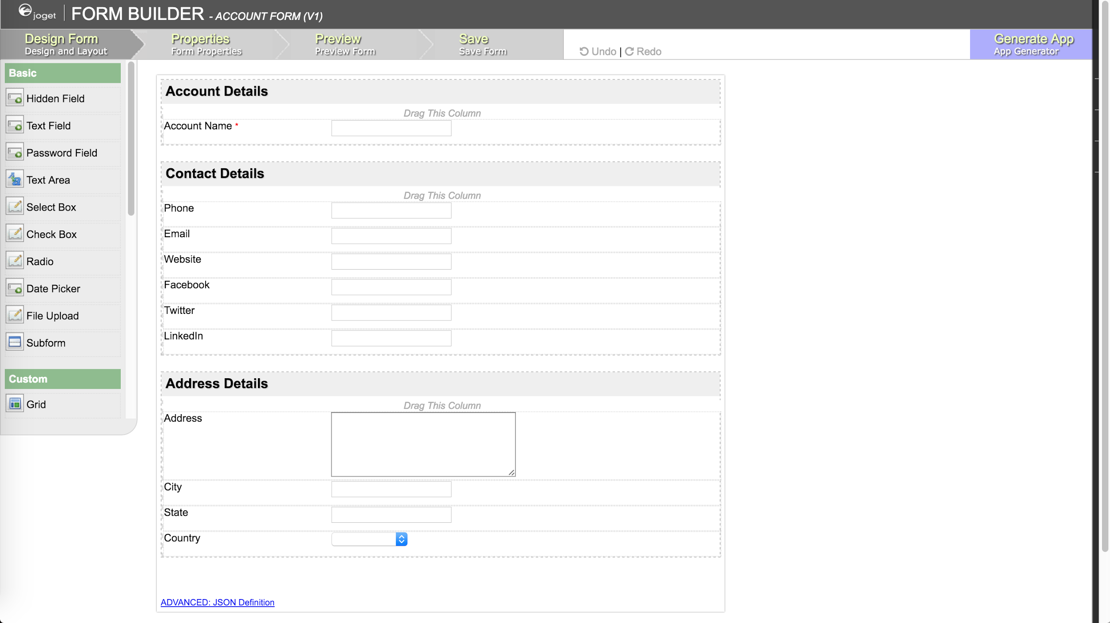The width and height of the screenshot is (1110, 623).
Task: Click the Radio palette icon
Action: (15, 261)
